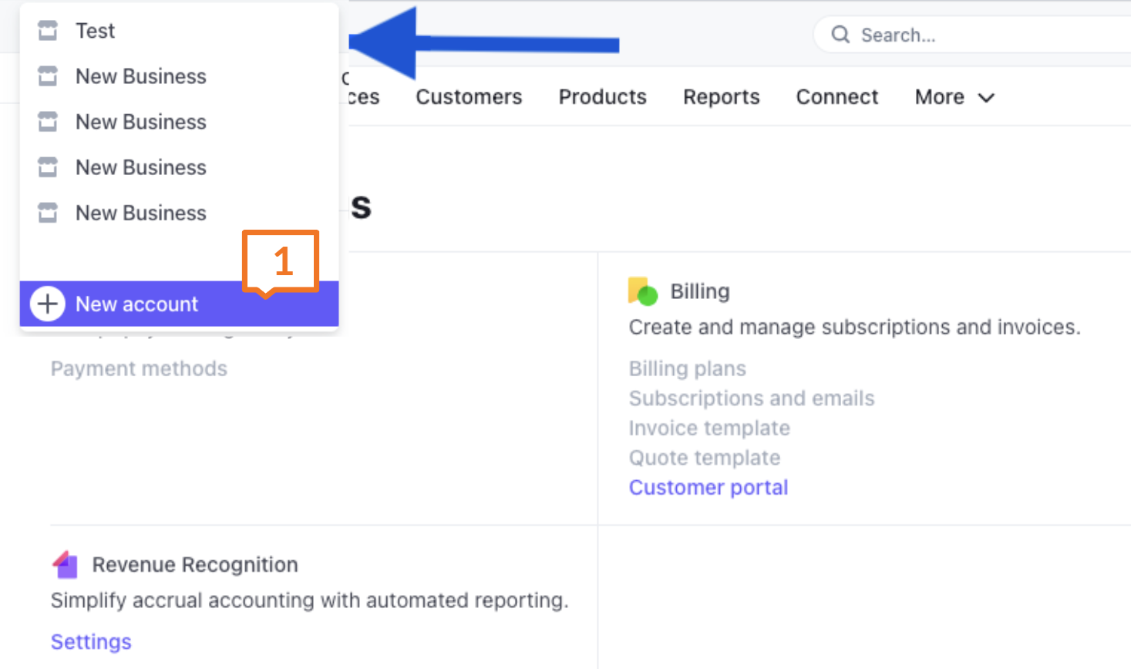The image size is (1131, 669).
Task: Switch to the Reports tab
Action: coord(721,97)
